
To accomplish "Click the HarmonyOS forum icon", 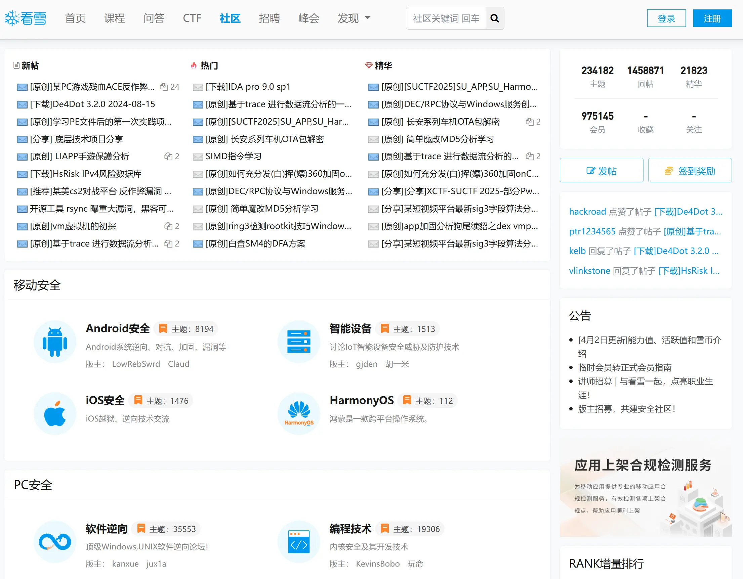I will (x=299, y=413).
